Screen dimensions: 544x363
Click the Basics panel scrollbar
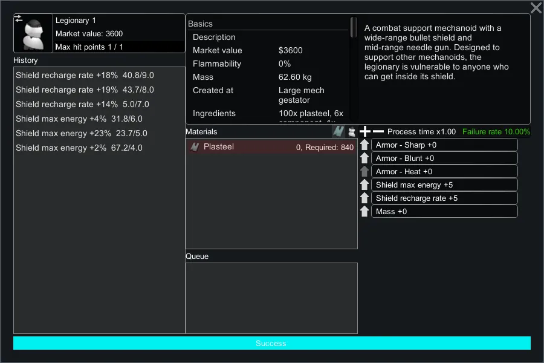click(354, 28)
